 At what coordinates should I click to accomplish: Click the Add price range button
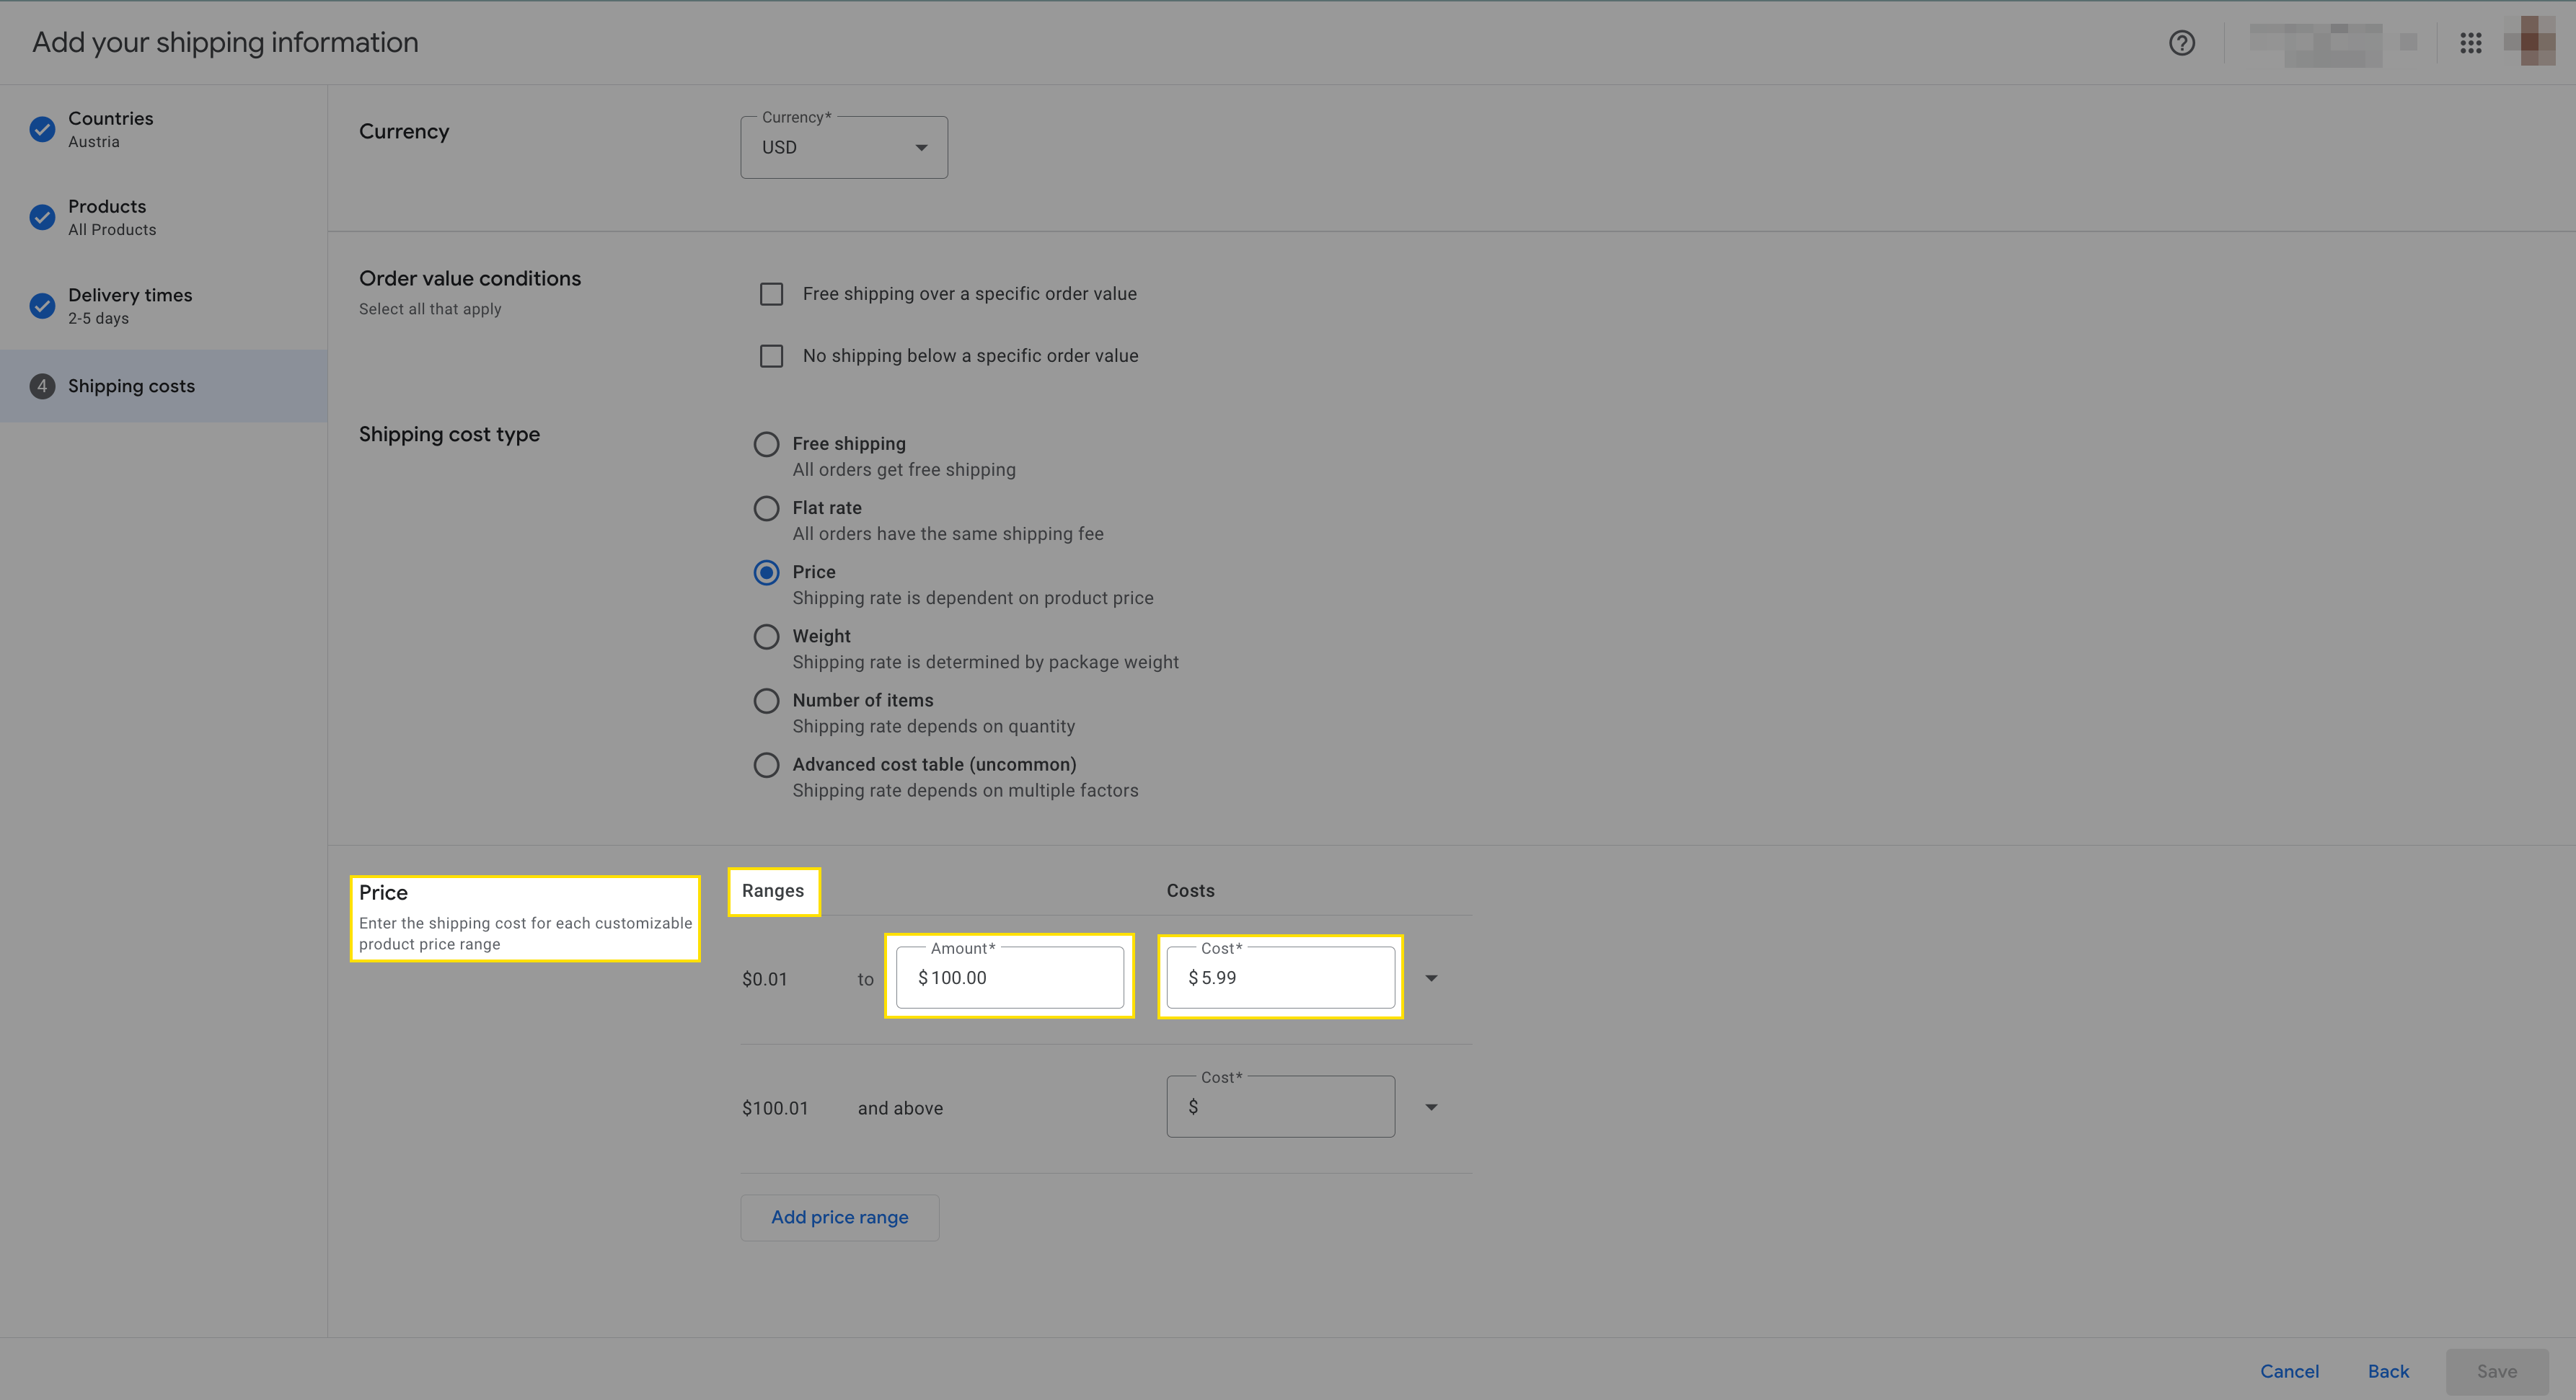coord(840,1217)
